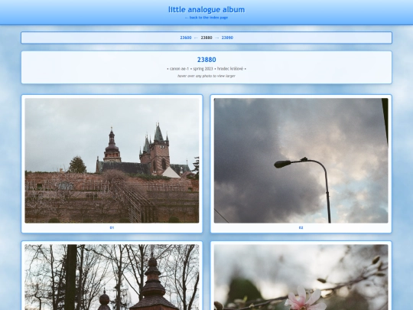Screen dimensions: 413x310
Task: Open the pink magnolia blossom photo
Action: tap(301, 277)
